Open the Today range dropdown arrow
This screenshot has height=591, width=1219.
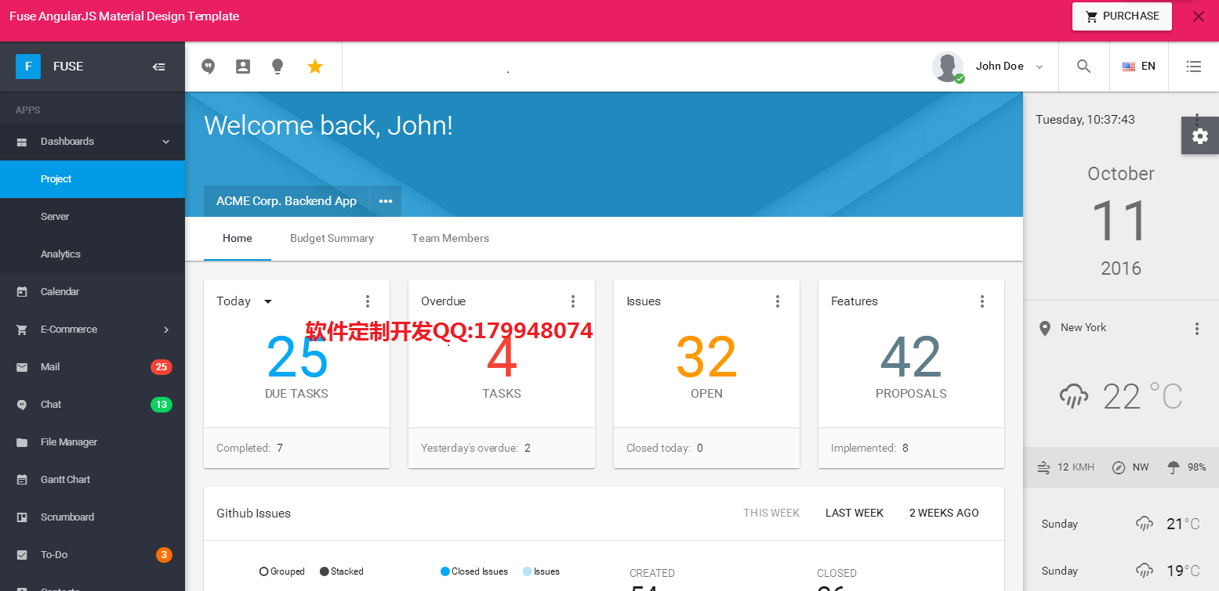point(268,301)
